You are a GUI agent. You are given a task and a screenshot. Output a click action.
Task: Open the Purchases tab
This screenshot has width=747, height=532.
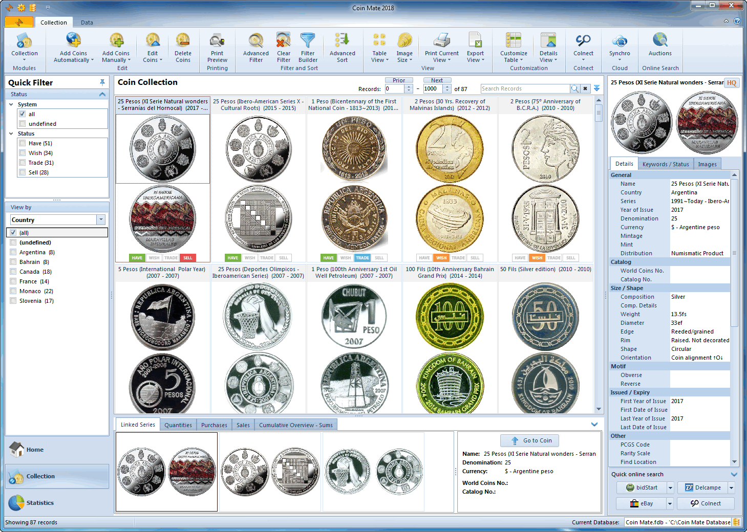(214, 425)
